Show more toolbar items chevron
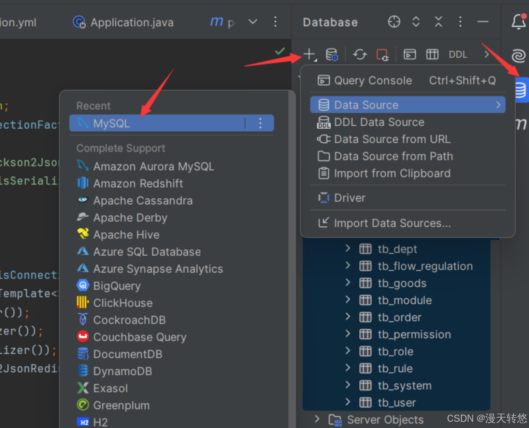This screenshot has height=428, width=529. pos(487,54)
